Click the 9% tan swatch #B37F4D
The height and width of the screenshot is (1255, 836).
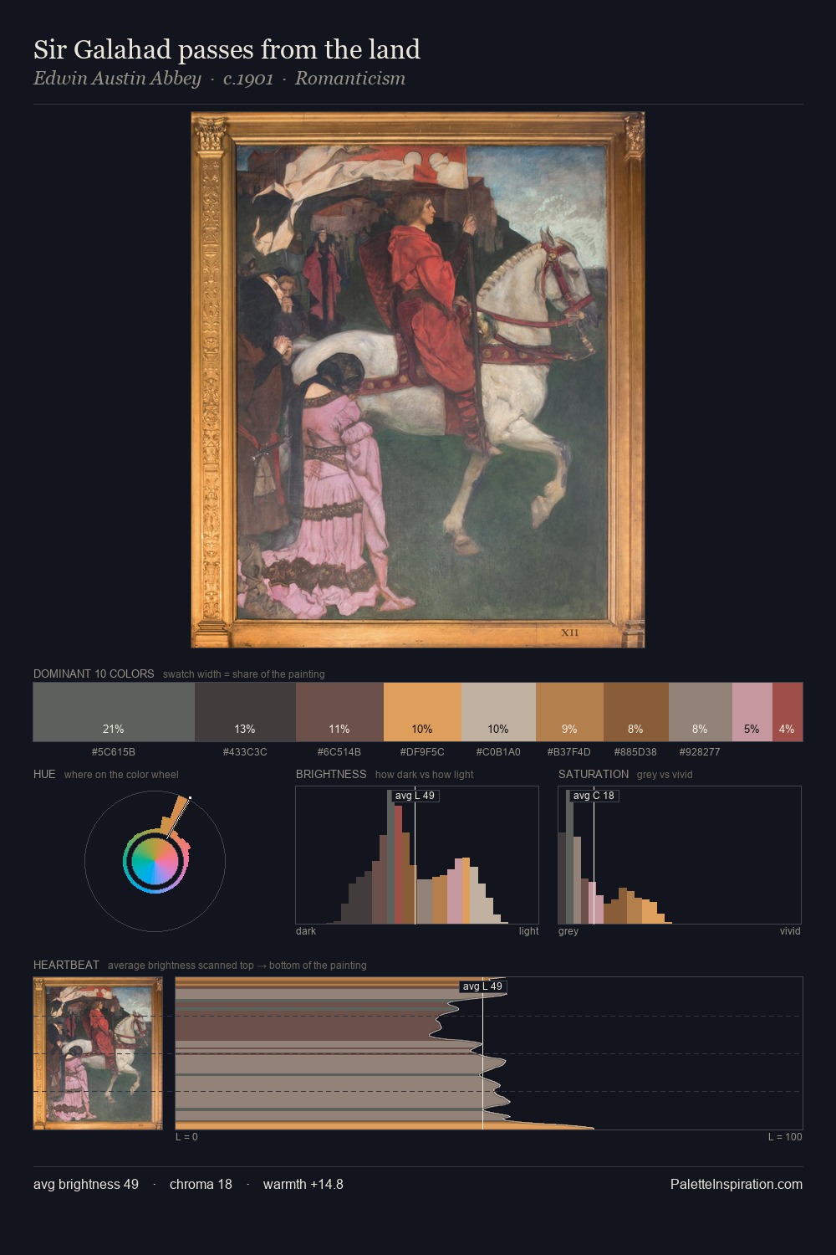point(569,712)
